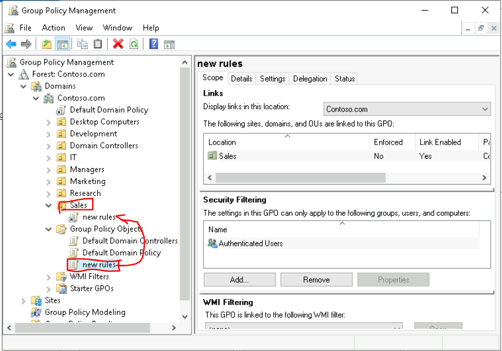The image size is (502, 351).
Task: Toggle Show/Hide Console Tree icon
Action: pos(62,44)
